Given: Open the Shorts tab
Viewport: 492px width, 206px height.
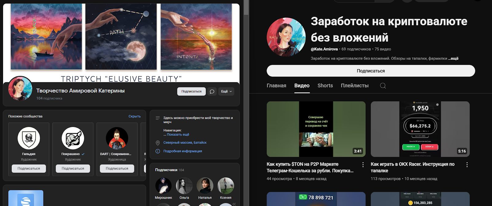Looking at the screenshot, I should coord(325,86).
